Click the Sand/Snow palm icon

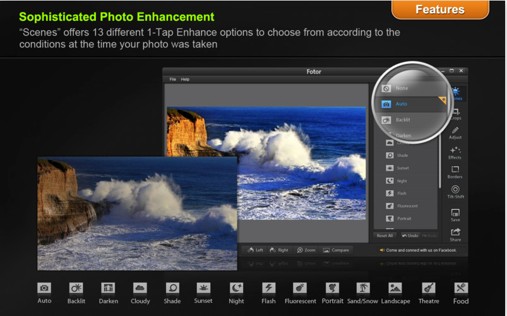click(x=363, y=288)
